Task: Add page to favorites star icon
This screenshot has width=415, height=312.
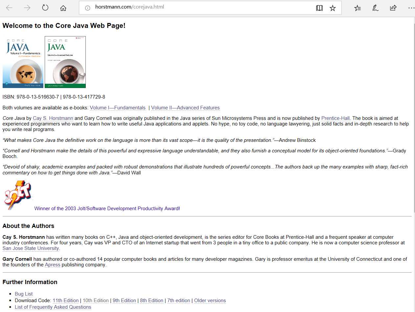Action: [333, 8]
